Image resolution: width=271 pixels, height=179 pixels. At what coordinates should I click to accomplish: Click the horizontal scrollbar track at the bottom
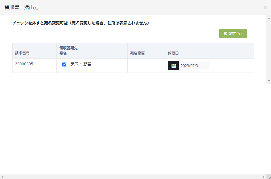133,177
